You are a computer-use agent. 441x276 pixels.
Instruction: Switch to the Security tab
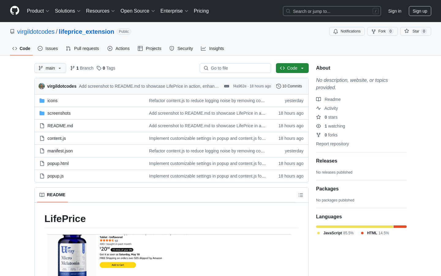(181, 48)
